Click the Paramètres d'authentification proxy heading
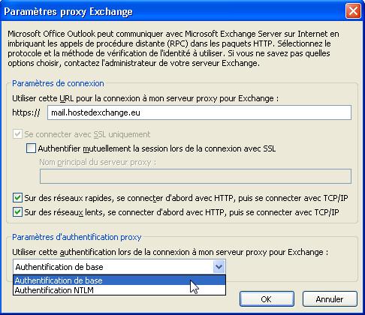This screenshot has height=315, width=365. coord(77,237)
